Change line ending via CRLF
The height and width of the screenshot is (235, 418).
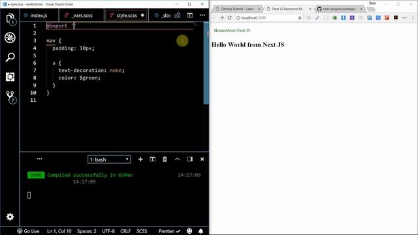coord(125,231)
